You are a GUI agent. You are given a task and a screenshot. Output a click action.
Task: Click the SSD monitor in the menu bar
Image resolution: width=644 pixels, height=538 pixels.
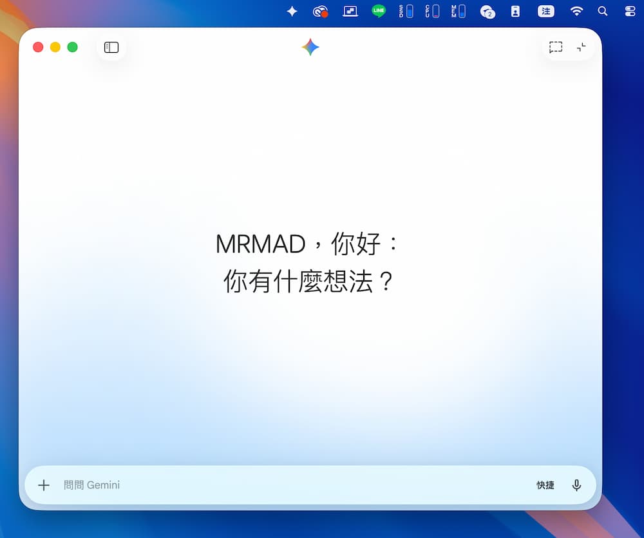click(406, 11)
